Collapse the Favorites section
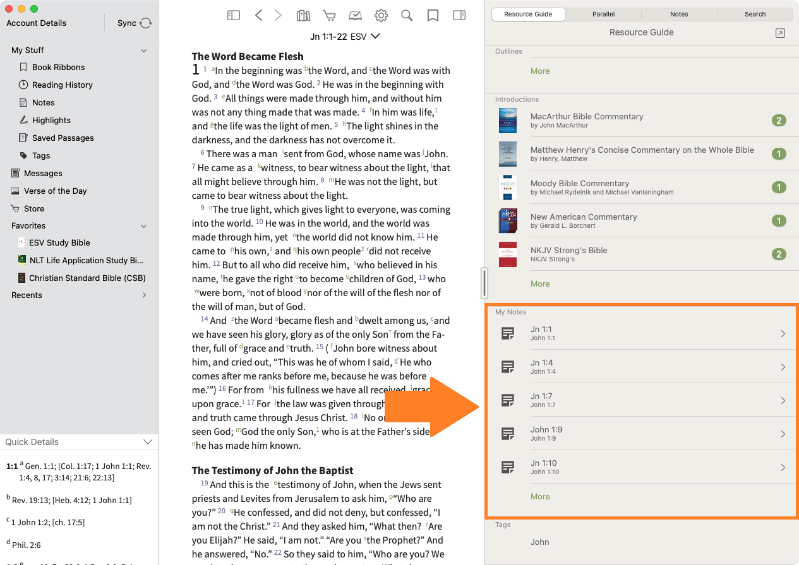 click(143, 226)
